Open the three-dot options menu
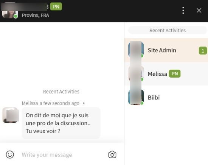This screenshot has width=208, height=165. (x=183, y=10)
